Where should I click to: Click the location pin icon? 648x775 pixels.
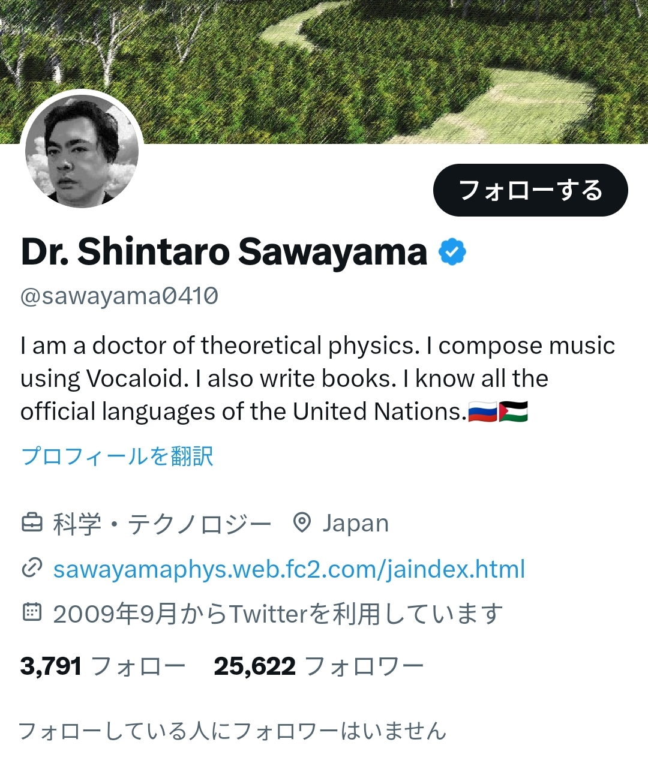302,523
